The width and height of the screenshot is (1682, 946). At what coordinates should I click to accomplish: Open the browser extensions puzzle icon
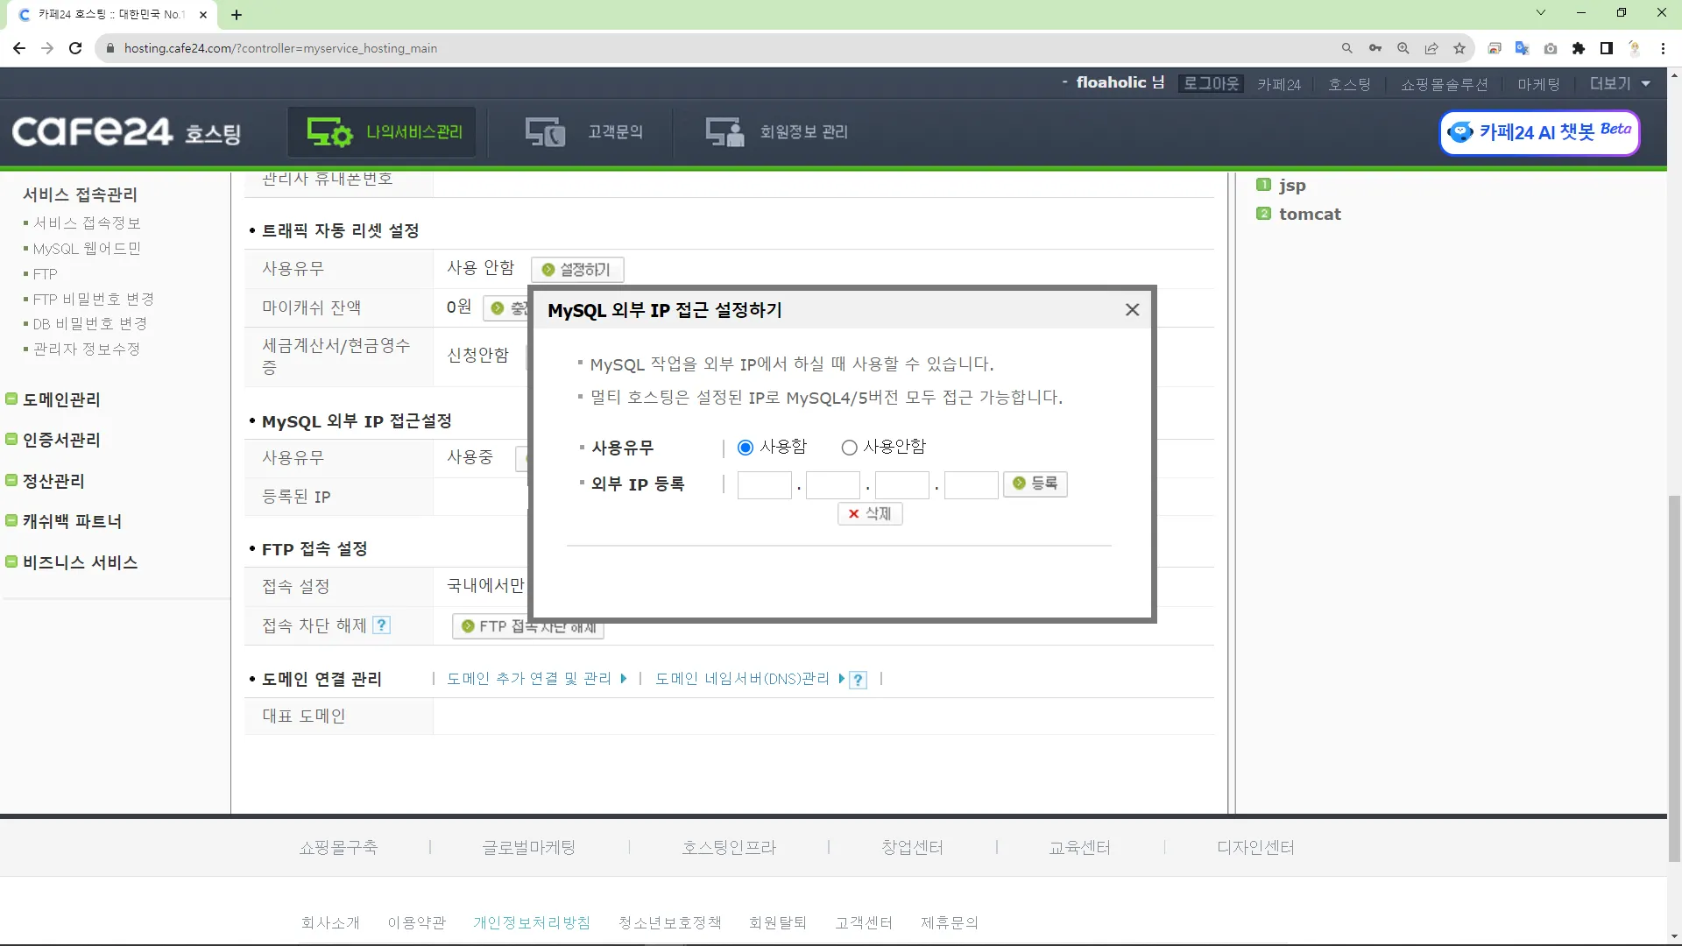pos(1579,48)
